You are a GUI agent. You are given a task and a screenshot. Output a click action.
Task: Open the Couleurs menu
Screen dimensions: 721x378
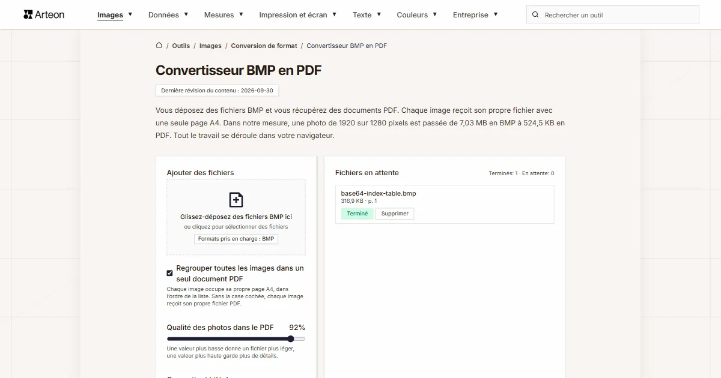point(412,15)
